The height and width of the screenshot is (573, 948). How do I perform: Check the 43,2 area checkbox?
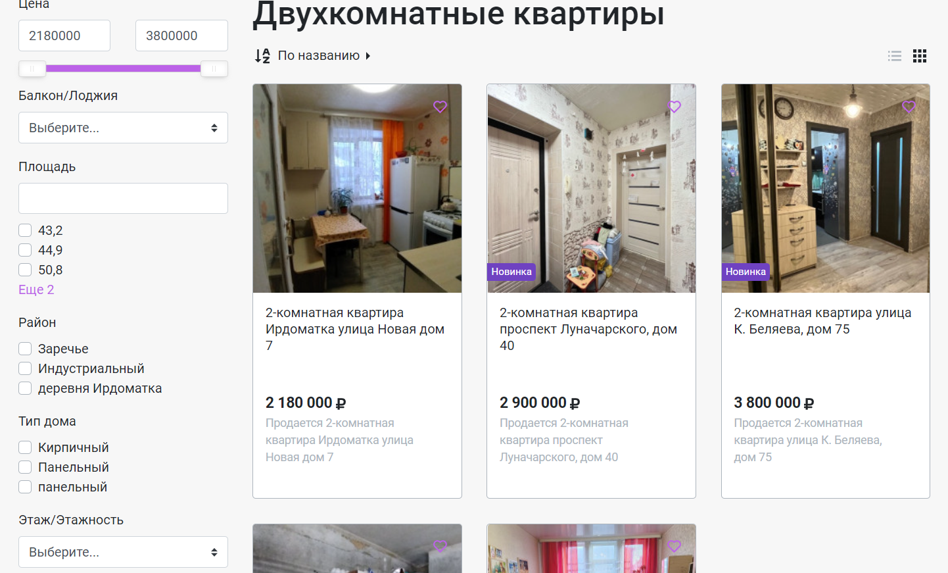coord(25,230)
